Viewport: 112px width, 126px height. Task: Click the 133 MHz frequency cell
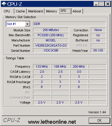pos(42,66)
